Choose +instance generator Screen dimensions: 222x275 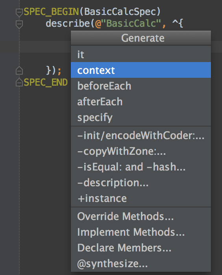tap(141, 198)
